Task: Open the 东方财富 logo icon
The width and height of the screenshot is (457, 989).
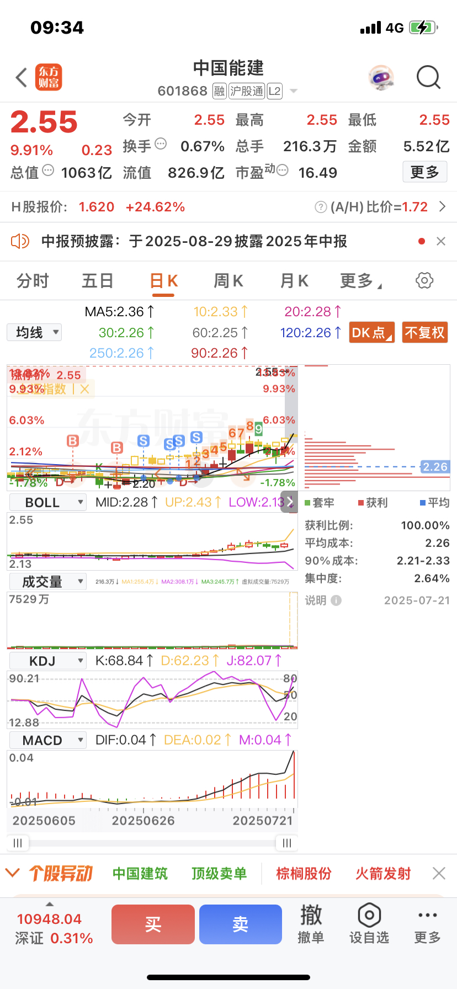Action: [49, 77]
